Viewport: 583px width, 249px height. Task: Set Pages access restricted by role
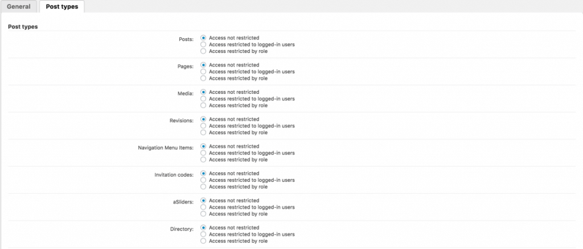[204, 78]
